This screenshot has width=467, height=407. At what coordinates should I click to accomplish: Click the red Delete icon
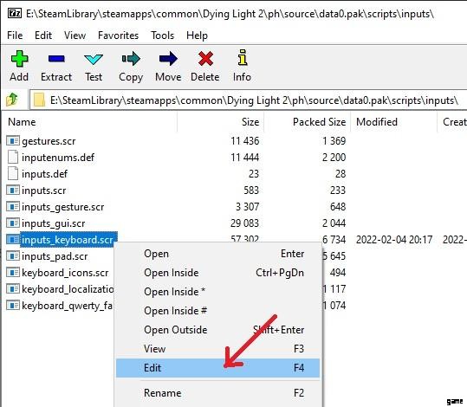tap(205, 58)
